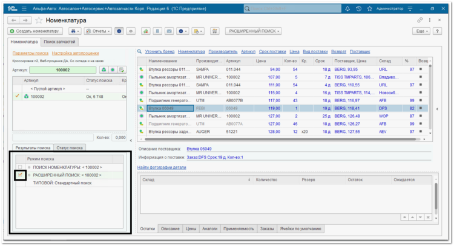454x246 pixels.
Task: Toggle return marker in AUGER 128,00 row
Action: coord(421,131)
